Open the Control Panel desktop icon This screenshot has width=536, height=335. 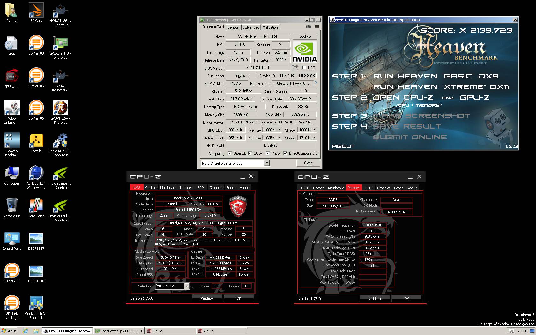pos(11,241)
